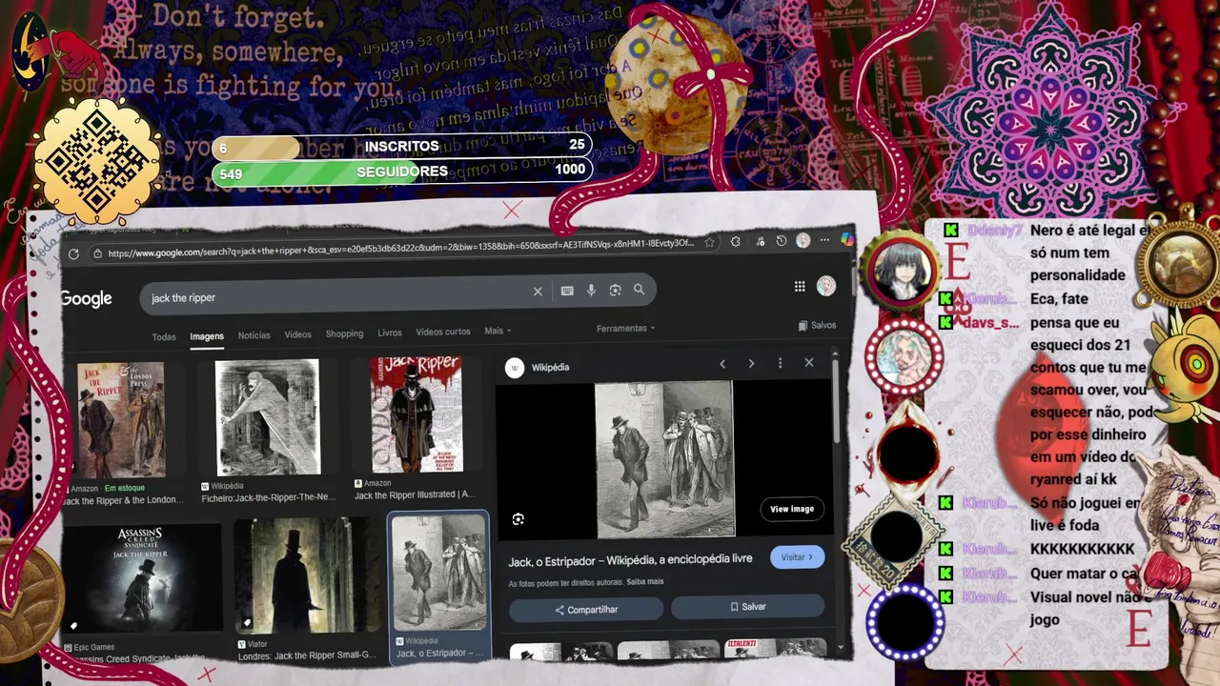Viewport: 1220px width, 686px height.
Task: Go to previous image in preview panel
Action: (722, 364)
